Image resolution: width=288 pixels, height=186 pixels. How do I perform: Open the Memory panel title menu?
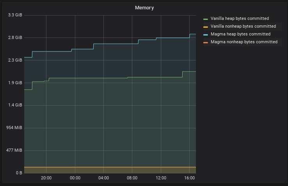[144, 8]
